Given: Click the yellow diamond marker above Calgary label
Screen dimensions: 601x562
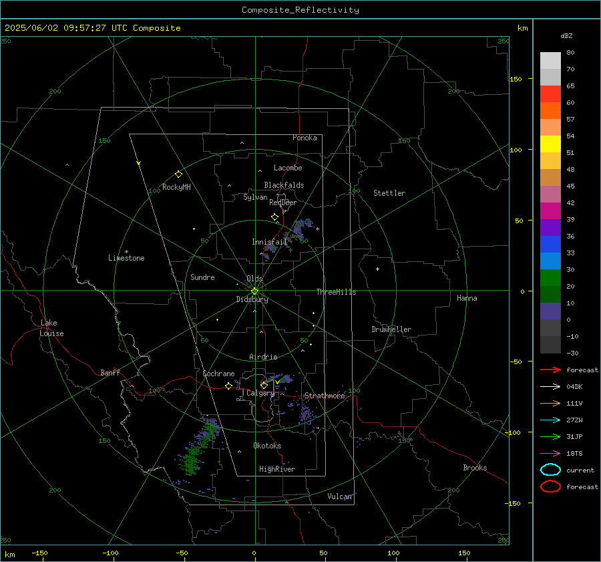Looking at the screenshot, I should 264,385.
